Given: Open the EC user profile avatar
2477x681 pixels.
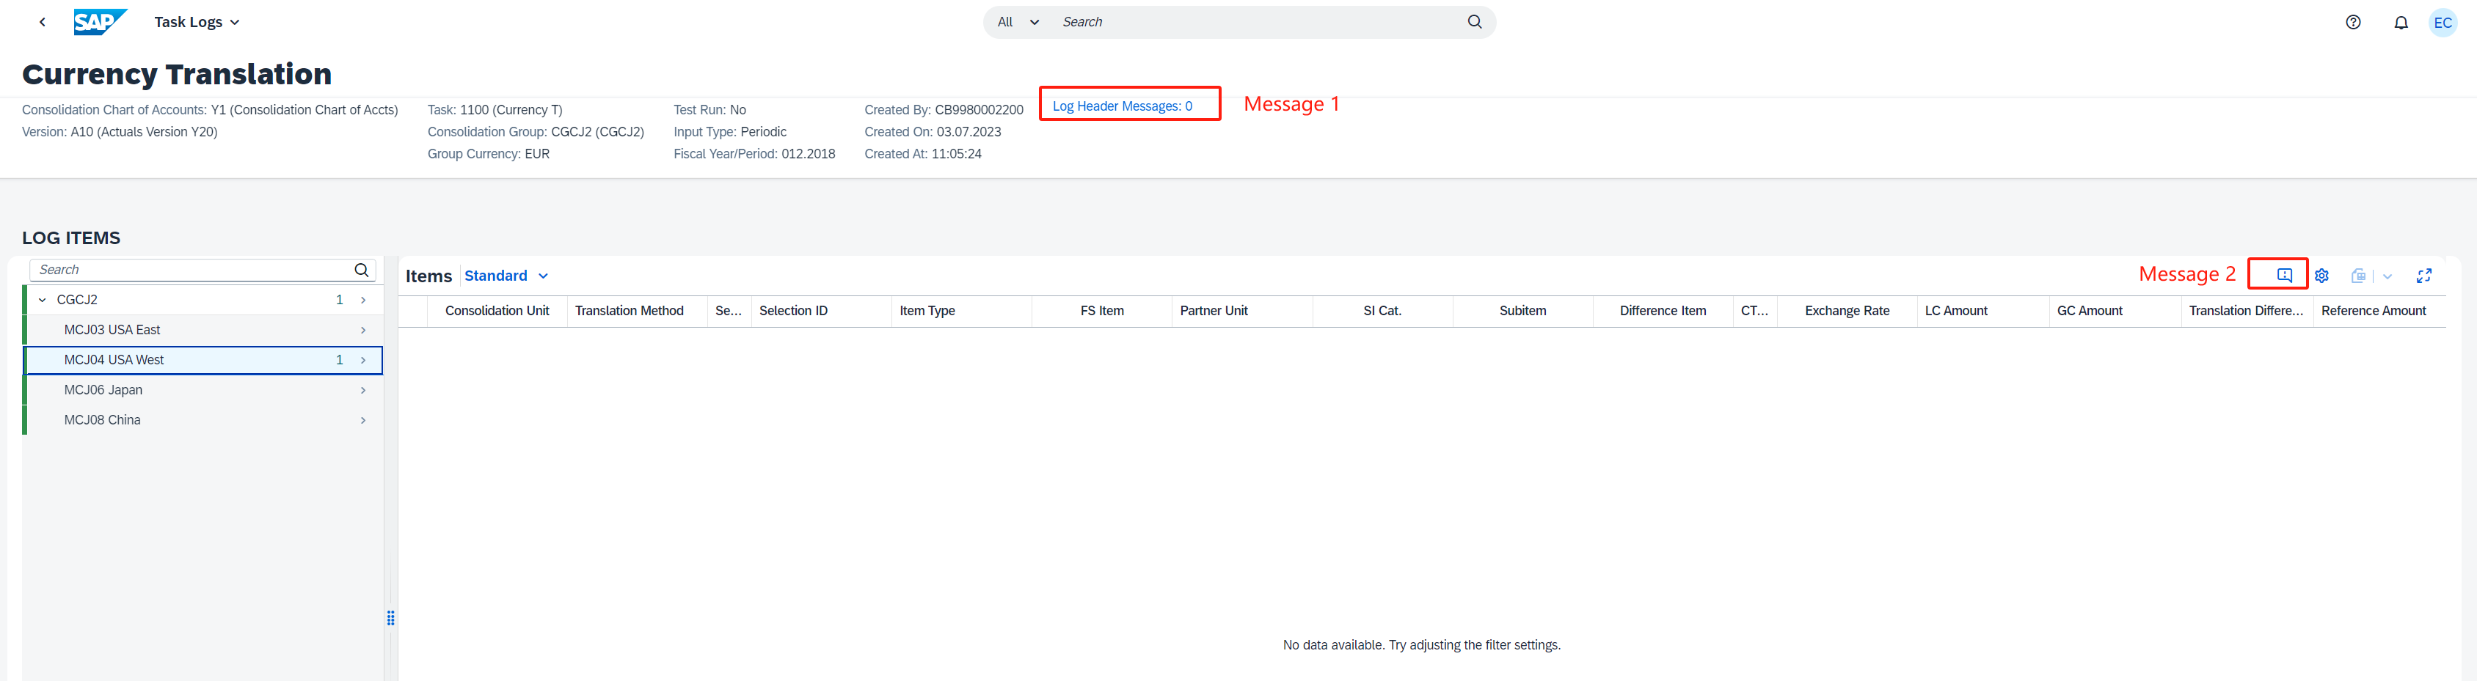Looking at the screenshot, I should pyautogui.click(x=2443, y=22).
